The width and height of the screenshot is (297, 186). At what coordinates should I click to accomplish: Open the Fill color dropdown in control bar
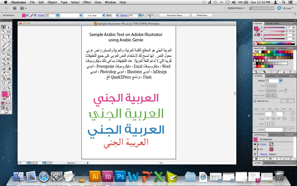(27, 15)
